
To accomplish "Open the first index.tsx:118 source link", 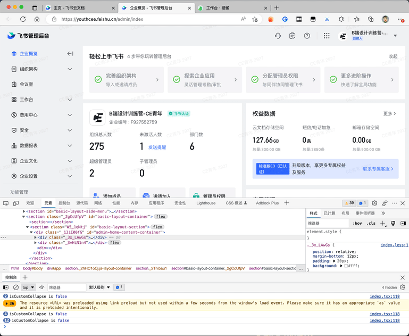I will (x=385, y=296).
